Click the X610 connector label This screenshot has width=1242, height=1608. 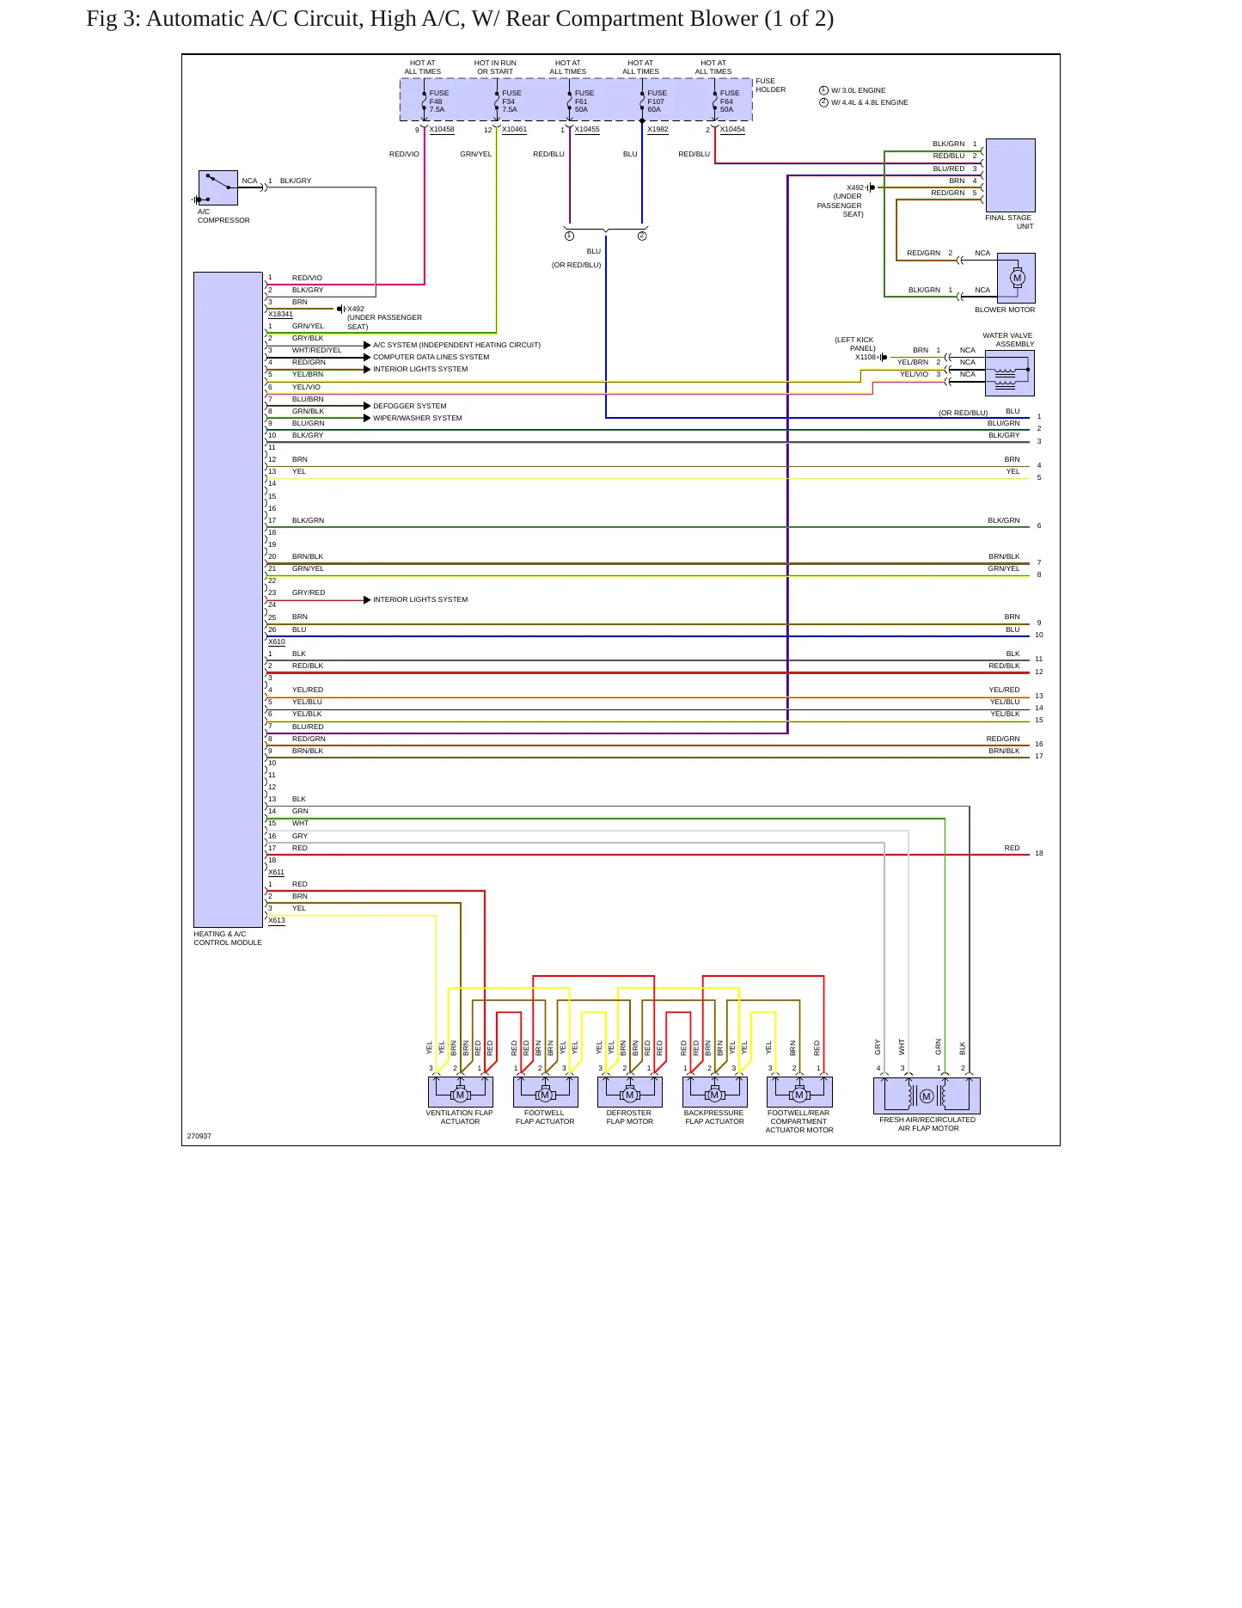[x=276, y=642]
